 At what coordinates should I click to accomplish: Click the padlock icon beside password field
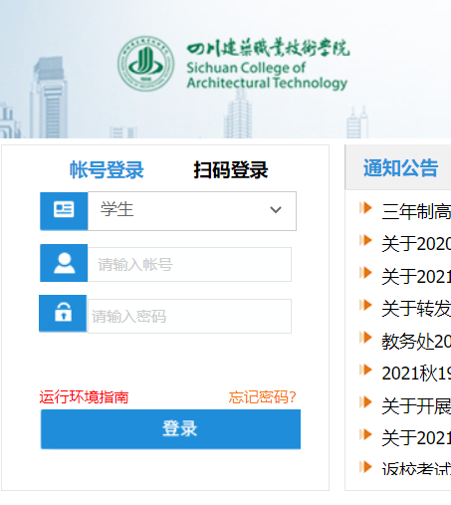pos(63,312)
